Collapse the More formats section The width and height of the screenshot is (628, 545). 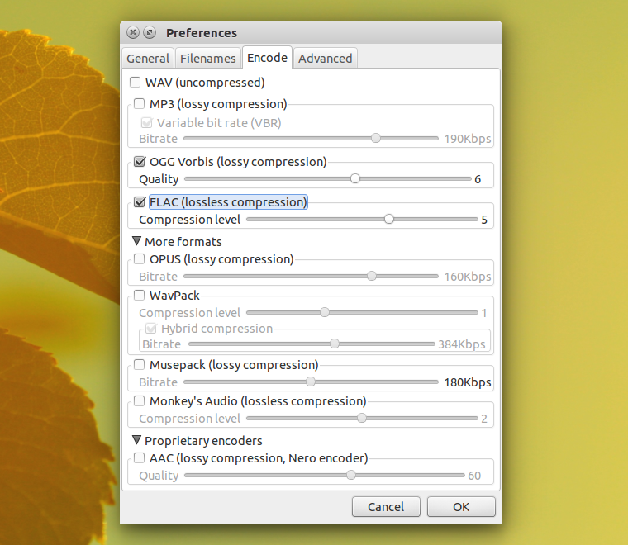pyautogui.click(x=136, y=241)
